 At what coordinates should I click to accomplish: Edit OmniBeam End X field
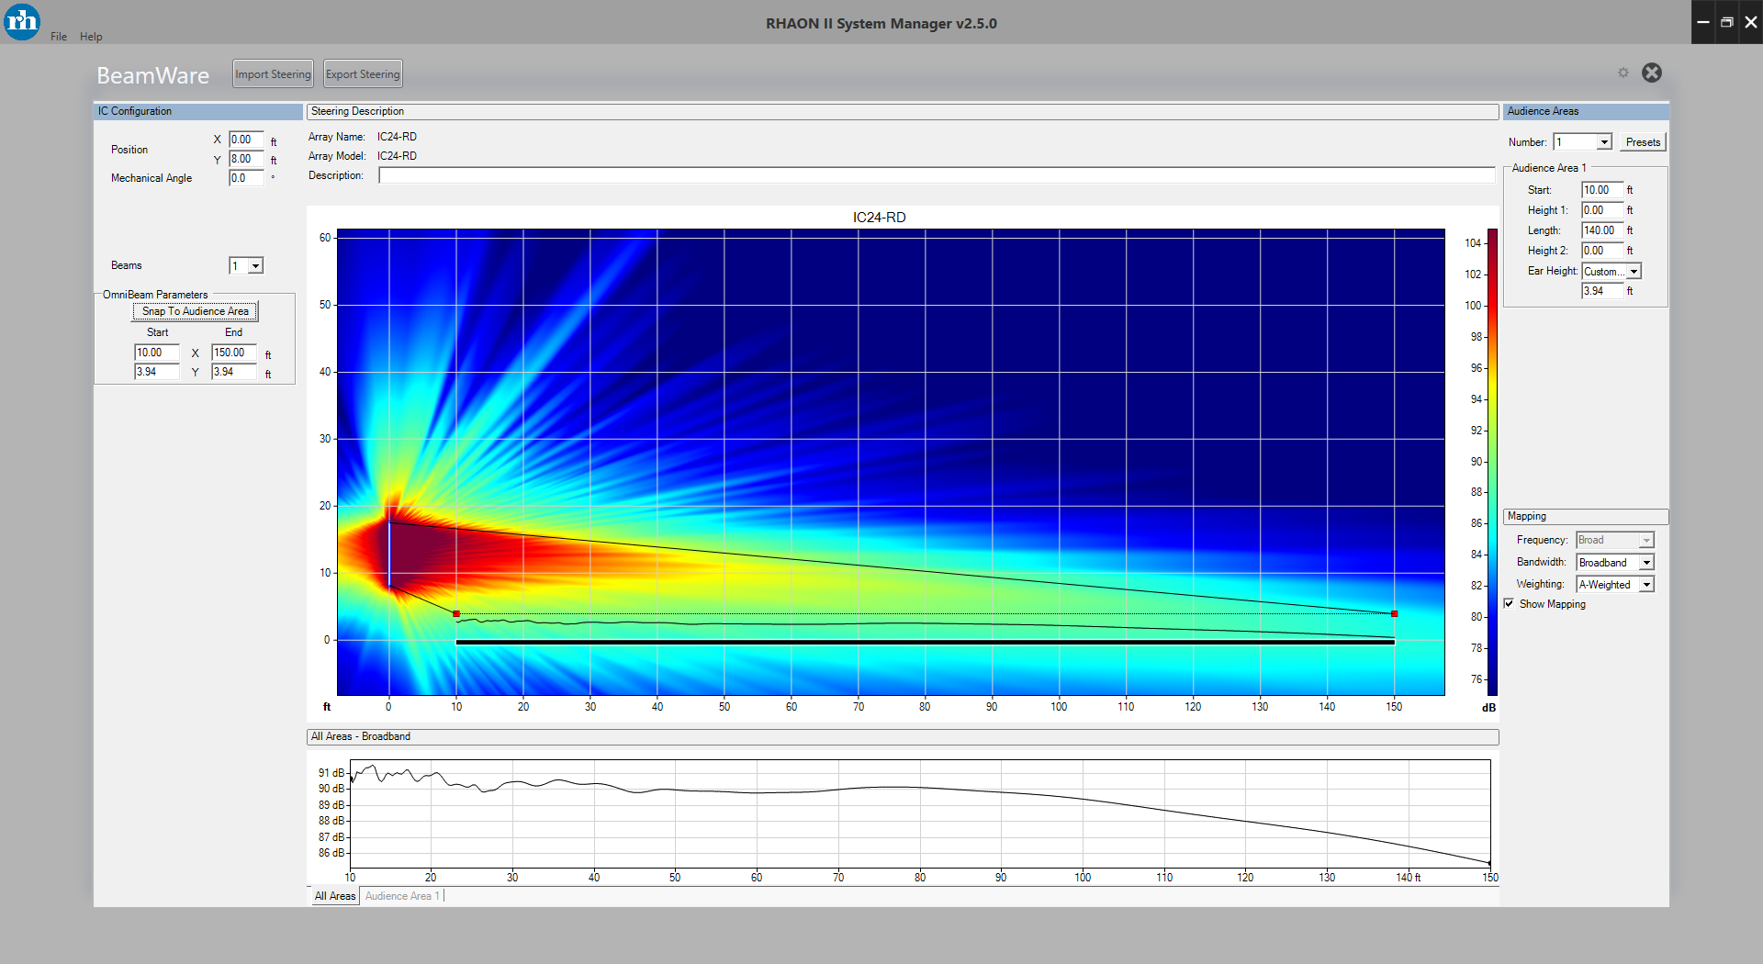pos(234,353)
